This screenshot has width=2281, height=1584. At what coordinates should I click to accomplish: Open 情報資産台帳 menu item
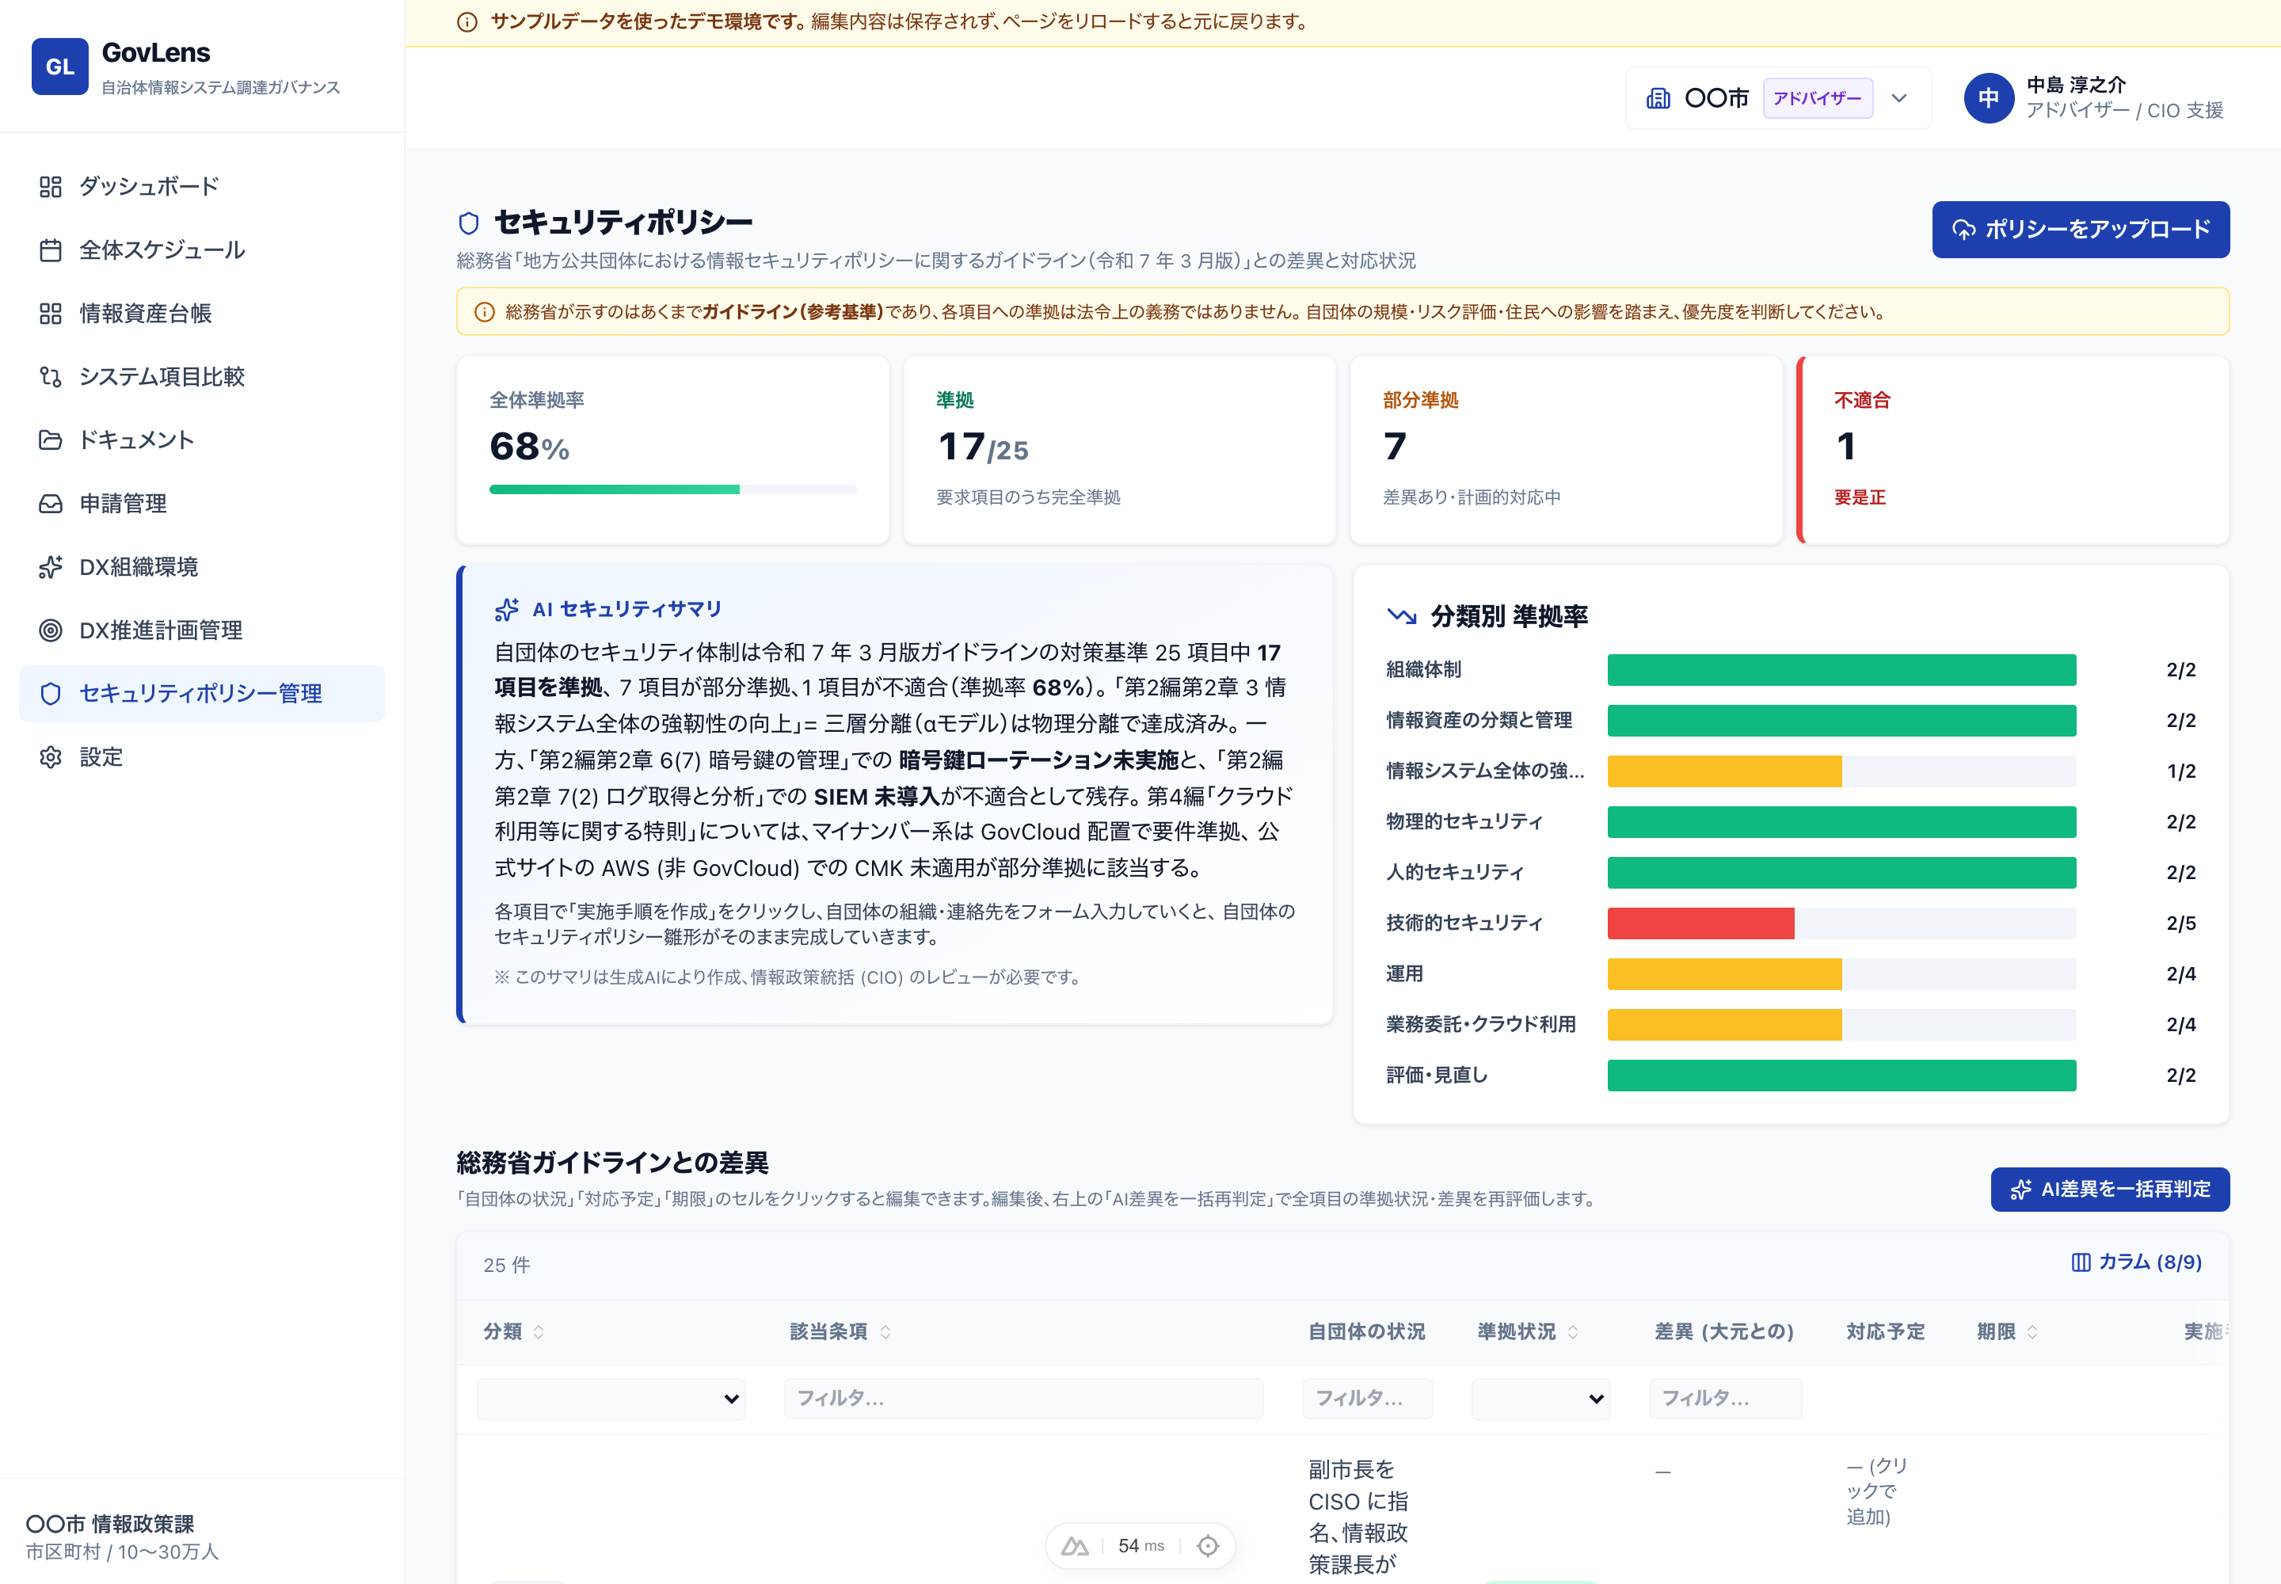(201, 314)
